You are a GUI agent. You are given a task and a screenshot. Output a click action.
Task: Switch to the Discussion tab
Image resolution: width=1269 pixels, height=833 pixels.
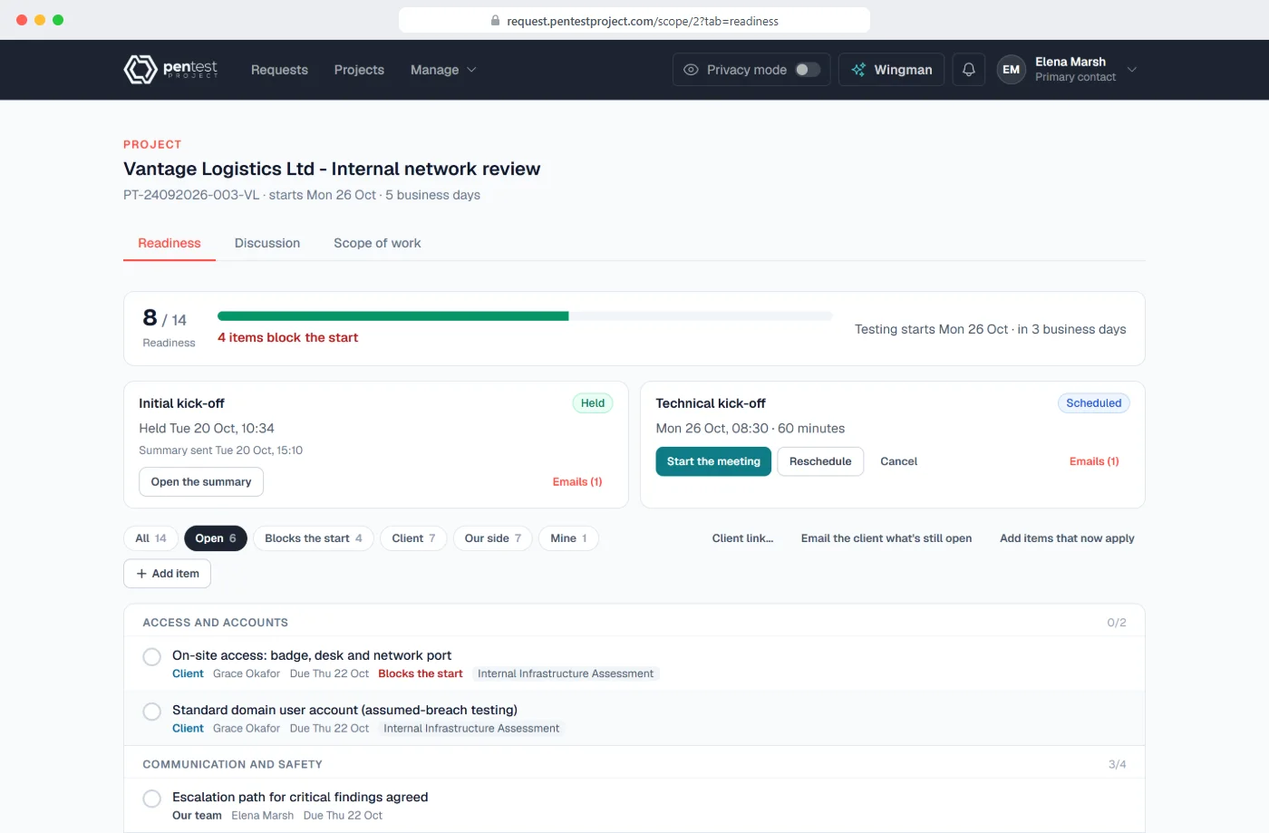[x=267, y=243]
